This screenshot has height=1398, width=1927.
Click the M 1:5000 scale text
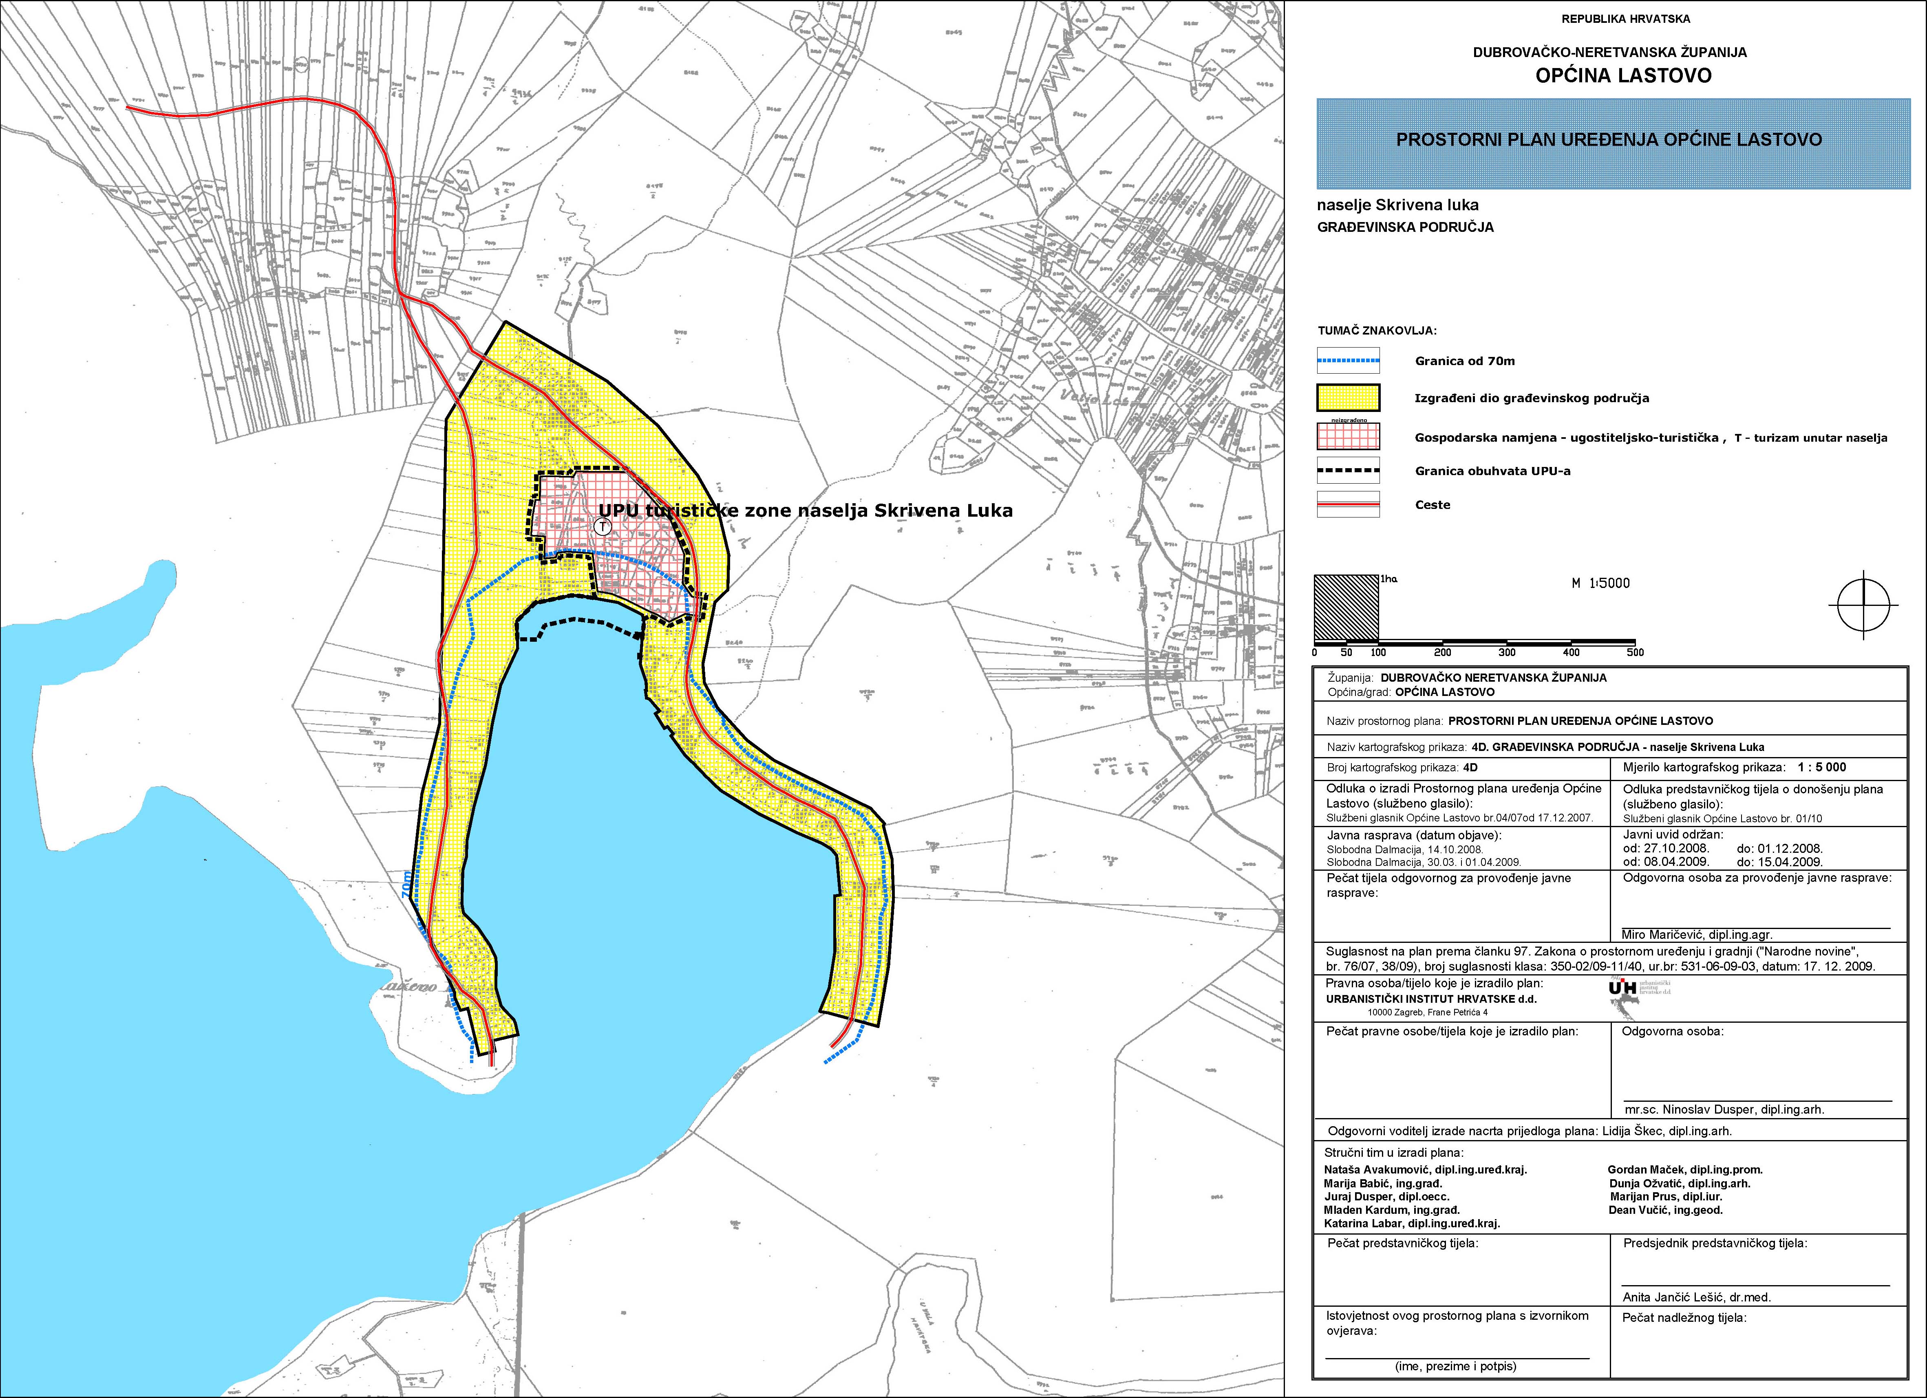pos(1601,583)
